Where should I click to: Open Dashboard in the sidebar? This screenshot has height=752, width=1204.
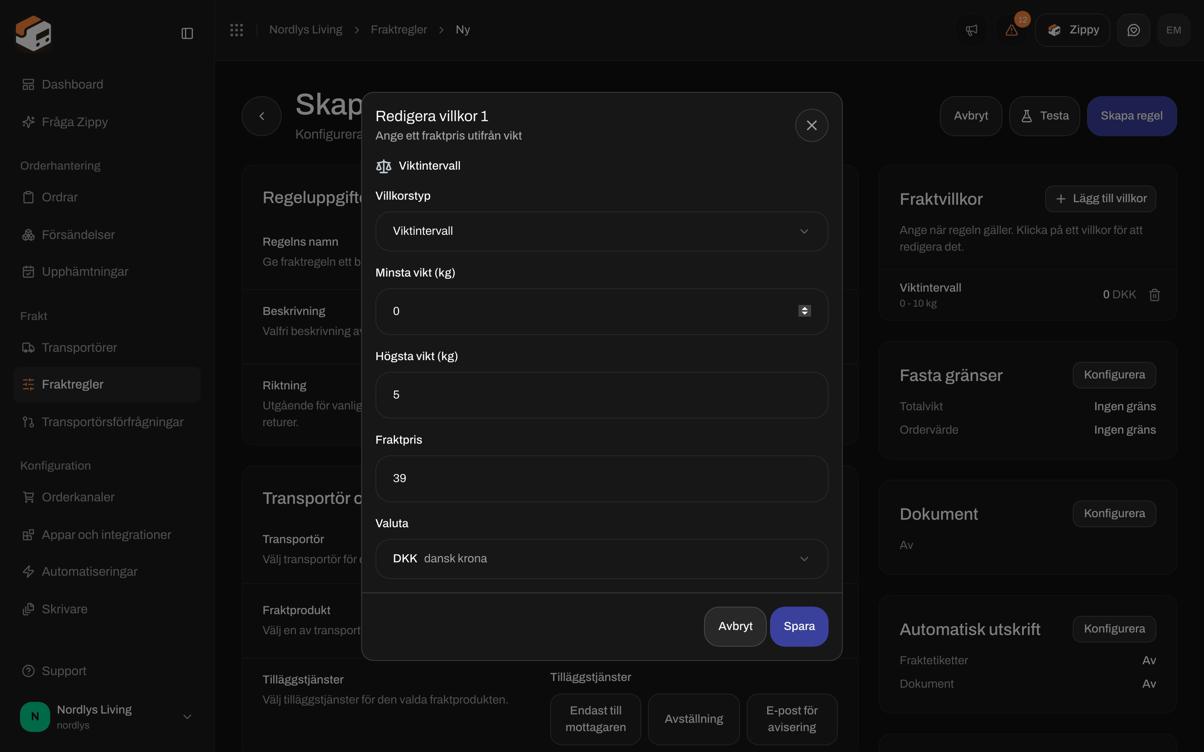(x=107, y=84)
